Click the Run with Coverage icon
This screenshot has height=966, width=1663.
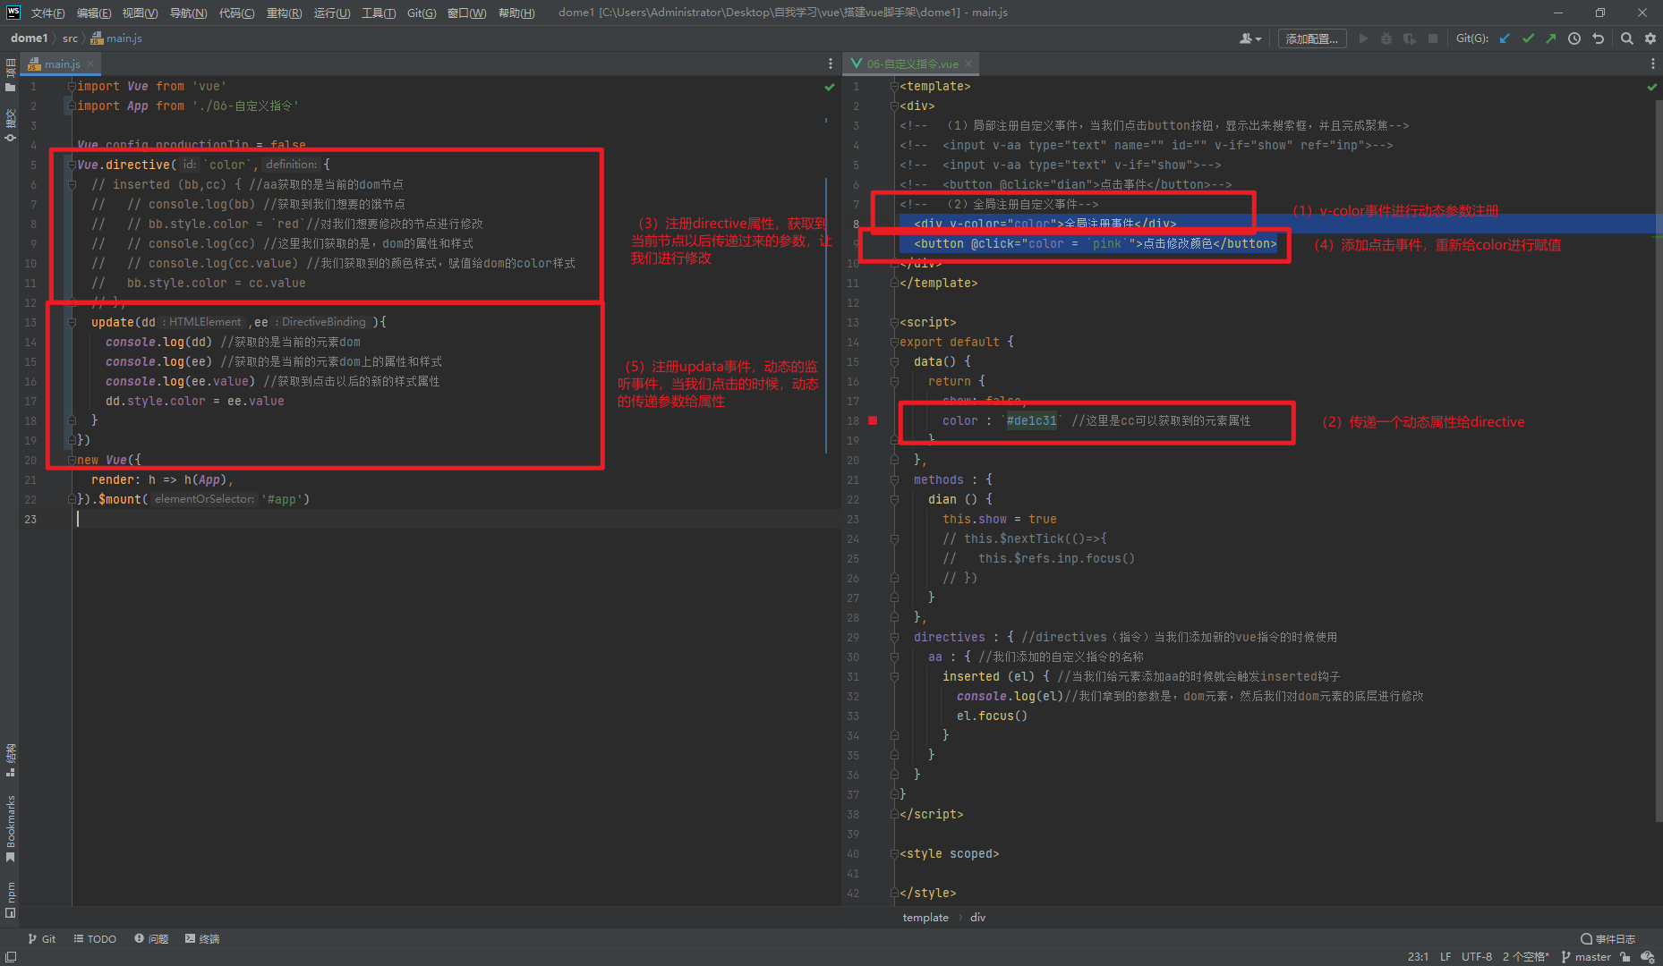pos(1410,38)
